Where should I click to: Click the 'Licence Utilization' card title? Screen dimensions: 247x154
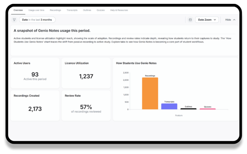pos(77,63)
